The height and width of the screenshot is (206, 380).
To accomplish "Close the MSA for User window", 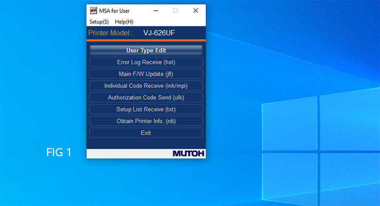I will click(195, 11).
